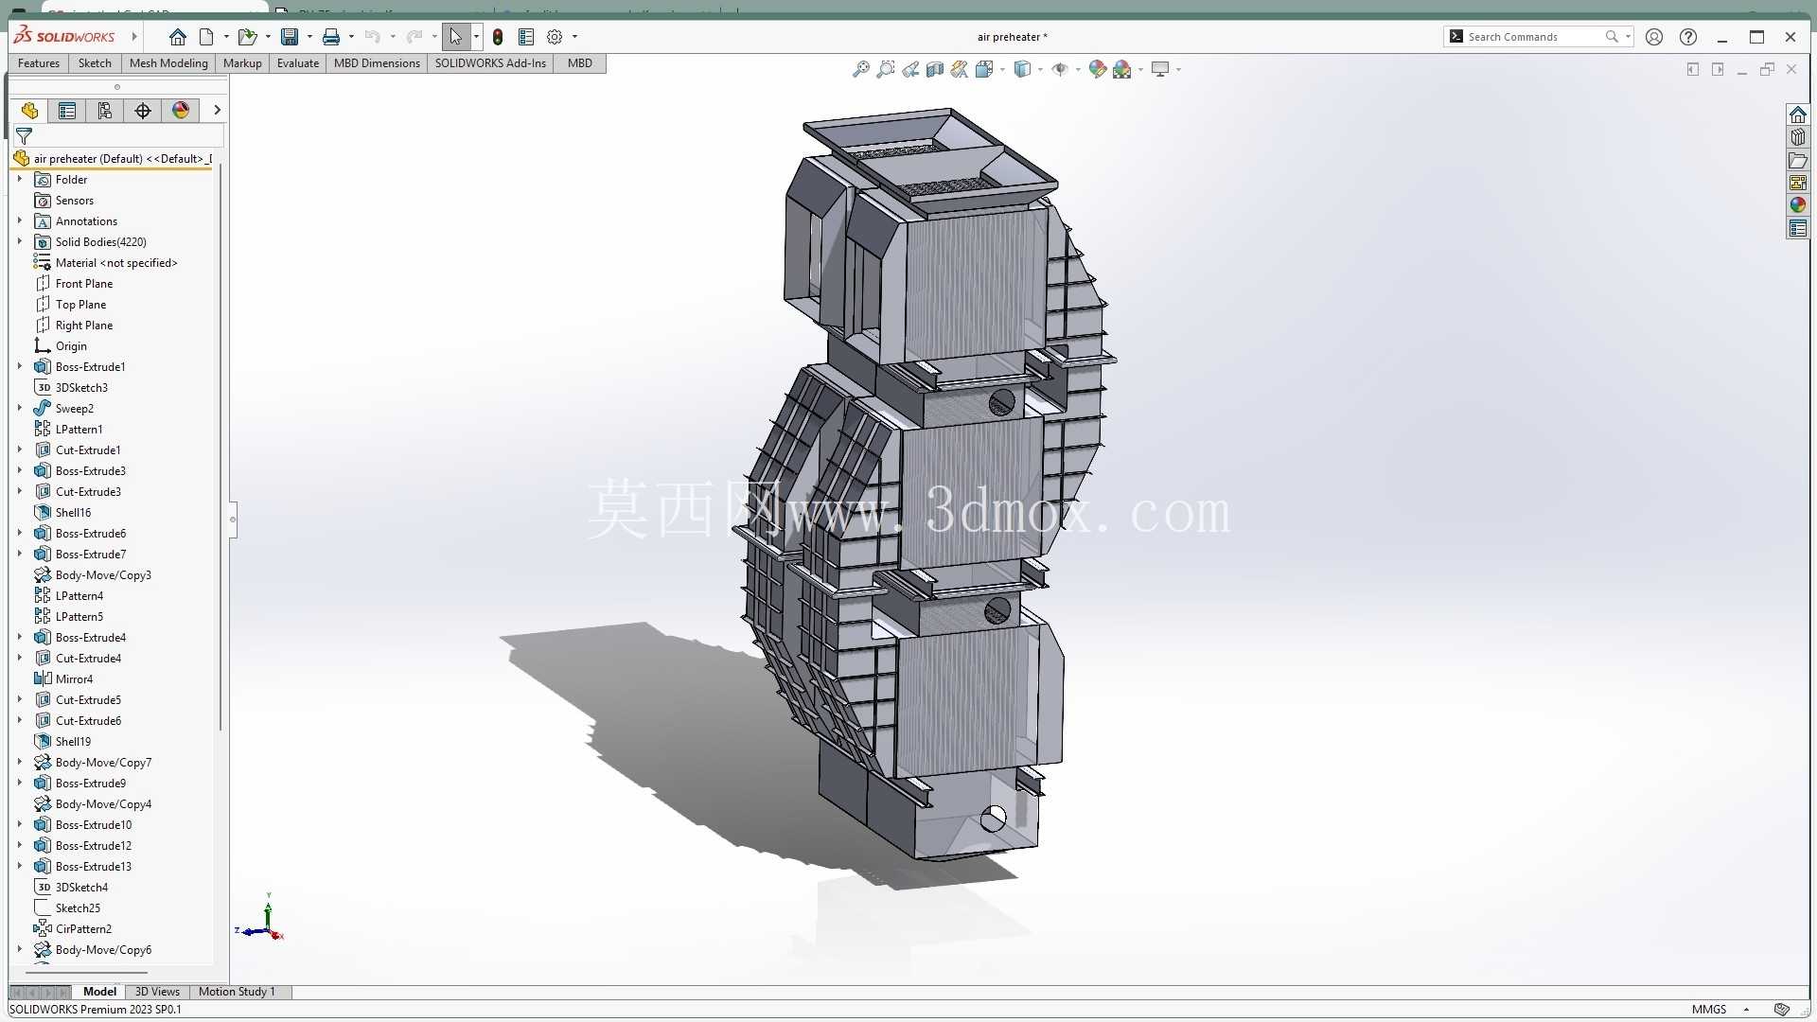Screen dimensions: 1817x1022
Task: Open Custom Properties in task pane
Action: [x=1797, y=228]
